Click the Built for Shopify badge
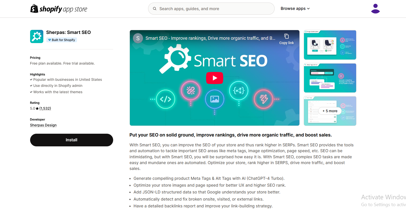Screen dimensions: 406x216 pyautogui.click(x=62, y=40)
